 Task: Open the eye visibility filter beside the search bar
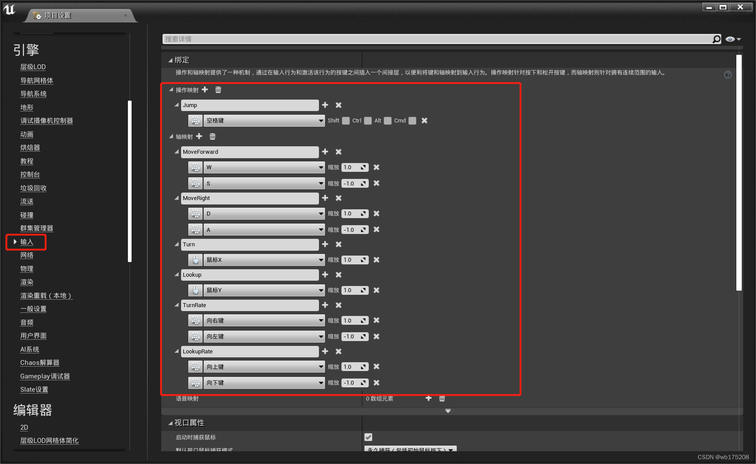730,39
